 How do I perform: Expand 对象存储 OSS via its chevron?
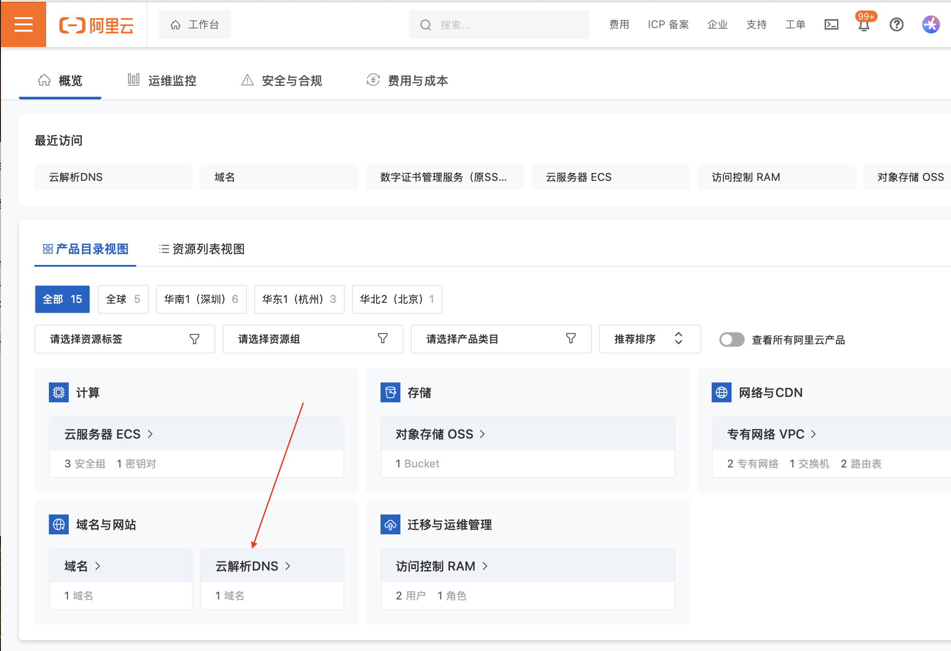pos(482,434)
